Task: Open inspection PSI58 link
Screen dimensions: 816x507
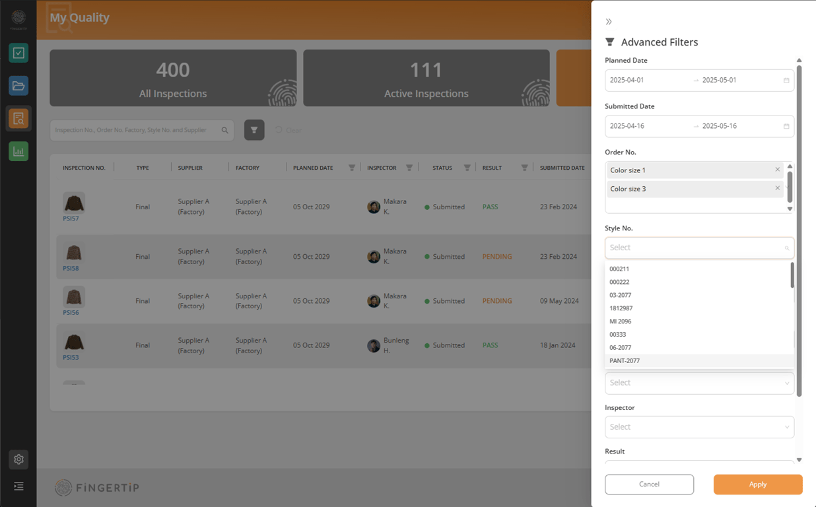Action: click(x=71, y=269)
